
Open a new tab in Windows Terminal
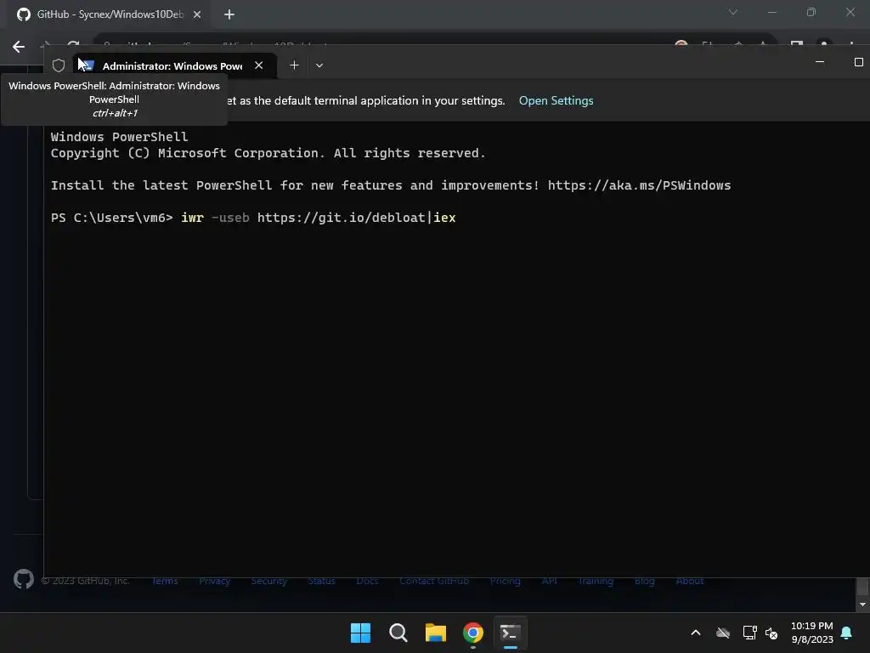coord(294,65)
